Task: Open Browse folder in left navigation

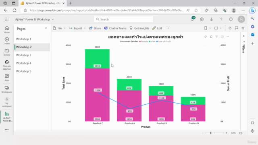Action: 7,52
